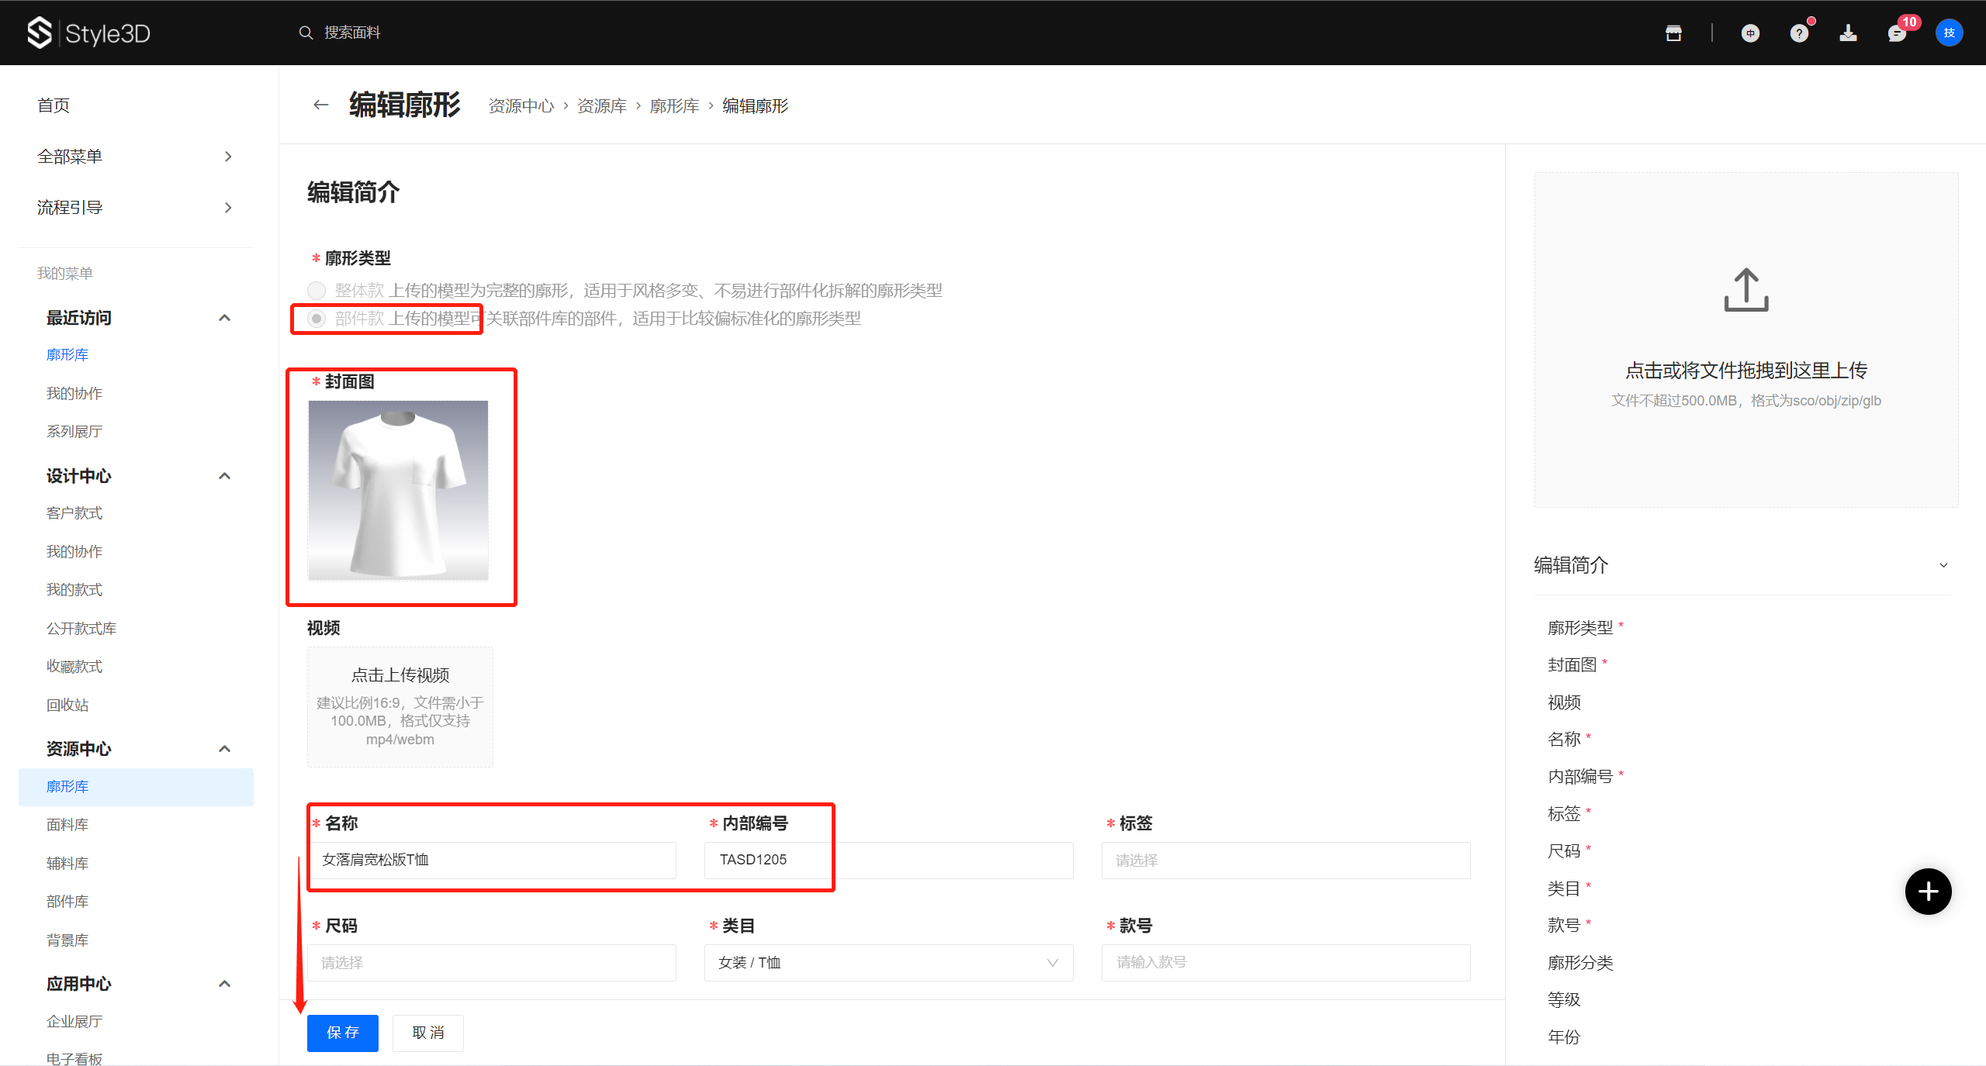This screenshot has height=1066, width=1986.
Task: Open 面料库 in the sidebar
Action: (x=67, y=825)
